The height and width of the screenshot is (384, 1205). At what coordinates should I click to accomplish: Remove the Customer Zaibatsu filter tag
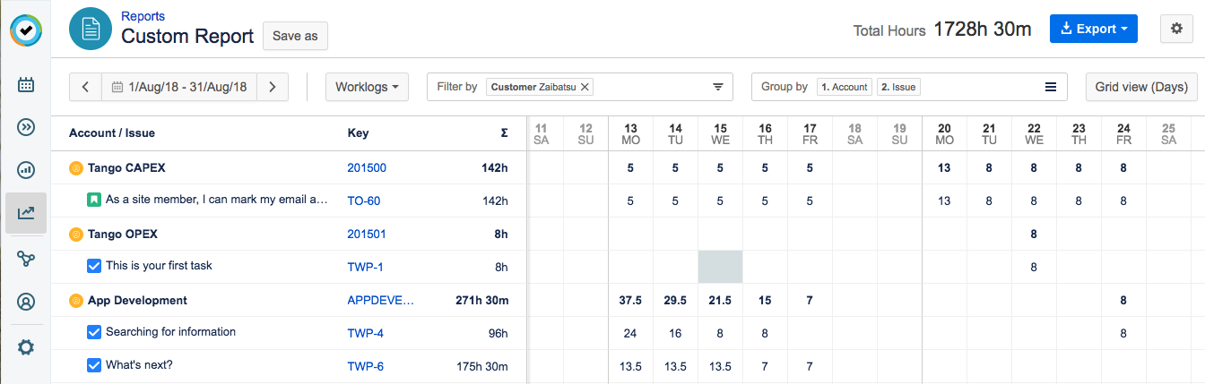tap(585, 87)
